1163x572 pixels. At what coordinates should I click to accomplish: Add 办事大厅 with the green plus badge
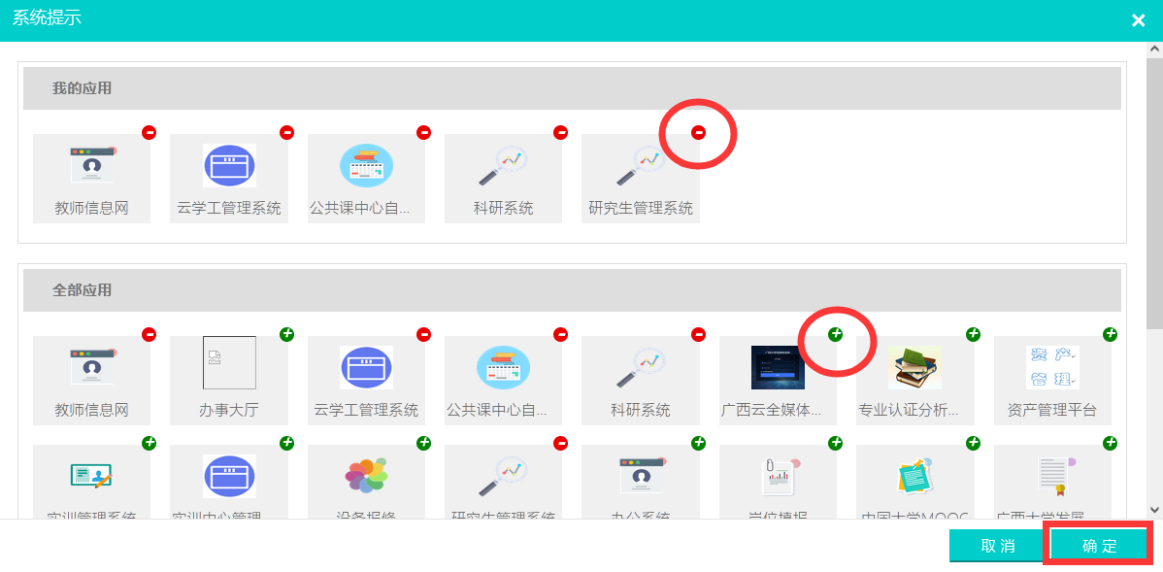pyautogui.click(x=286, y=334)
